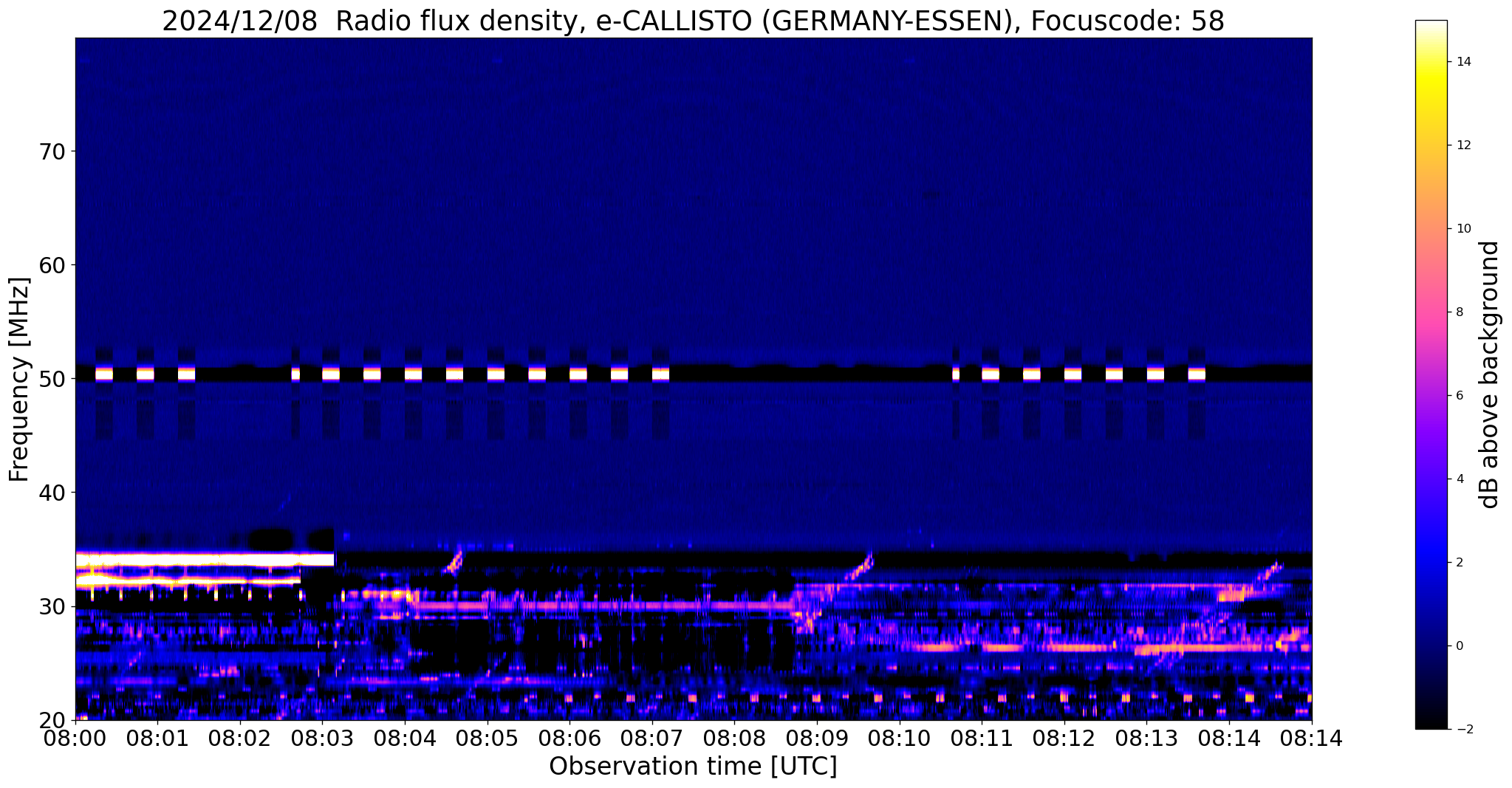This screenshot has width=1512, height=788.
Task: Click the plot title text at top
Action: (693, 21)
